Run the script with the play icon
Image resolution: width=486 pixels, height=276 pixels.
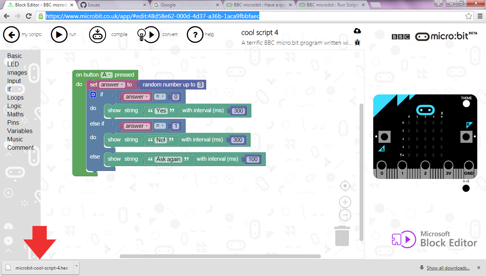(59, 34)
